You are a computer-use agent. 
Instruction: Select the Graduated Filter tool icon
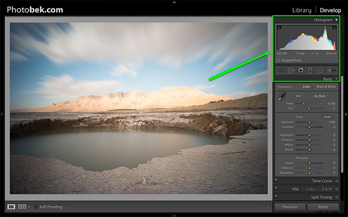click(x=310, y=70)
